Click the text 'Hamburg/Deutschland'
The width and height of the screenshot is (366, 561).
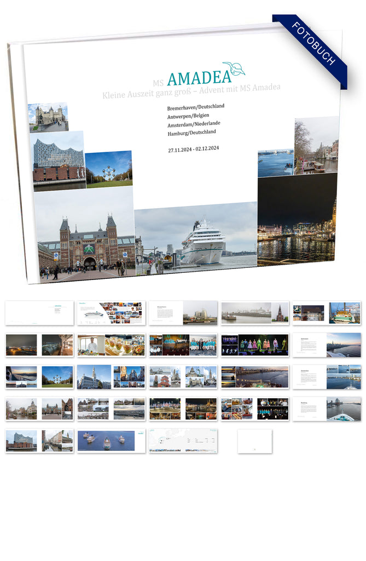tap(192, 133)
